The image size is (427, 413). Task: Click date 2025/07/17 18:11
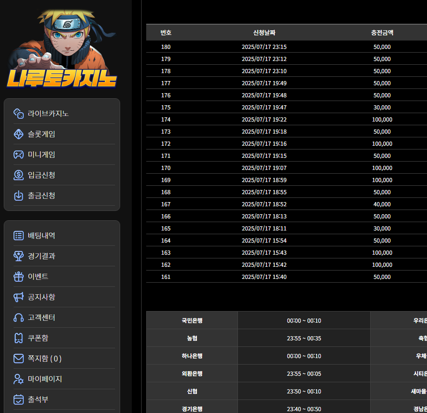pos(264,229)
